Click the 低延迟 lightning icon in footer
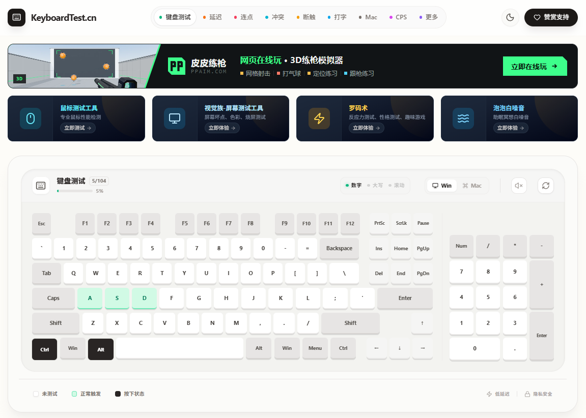This screenshot has height=418, width=586. pos(489,394)
